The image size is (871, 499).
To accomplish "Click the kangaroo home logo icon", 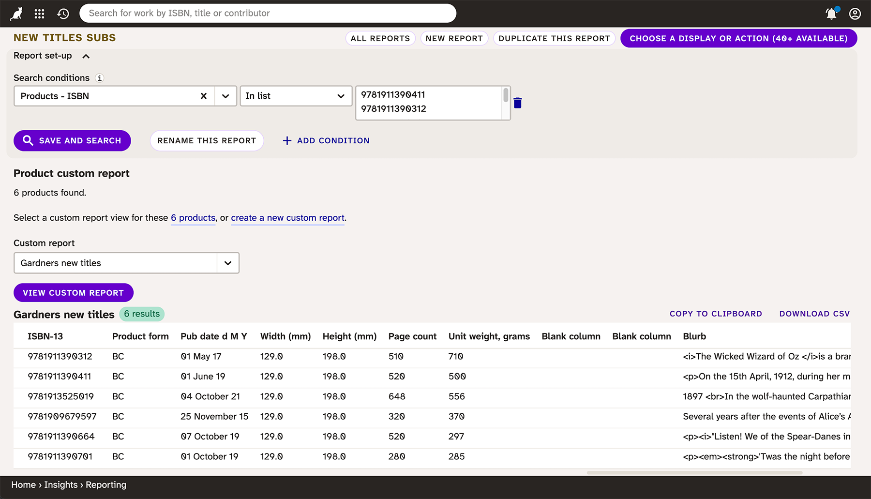I will pos(16,14).
